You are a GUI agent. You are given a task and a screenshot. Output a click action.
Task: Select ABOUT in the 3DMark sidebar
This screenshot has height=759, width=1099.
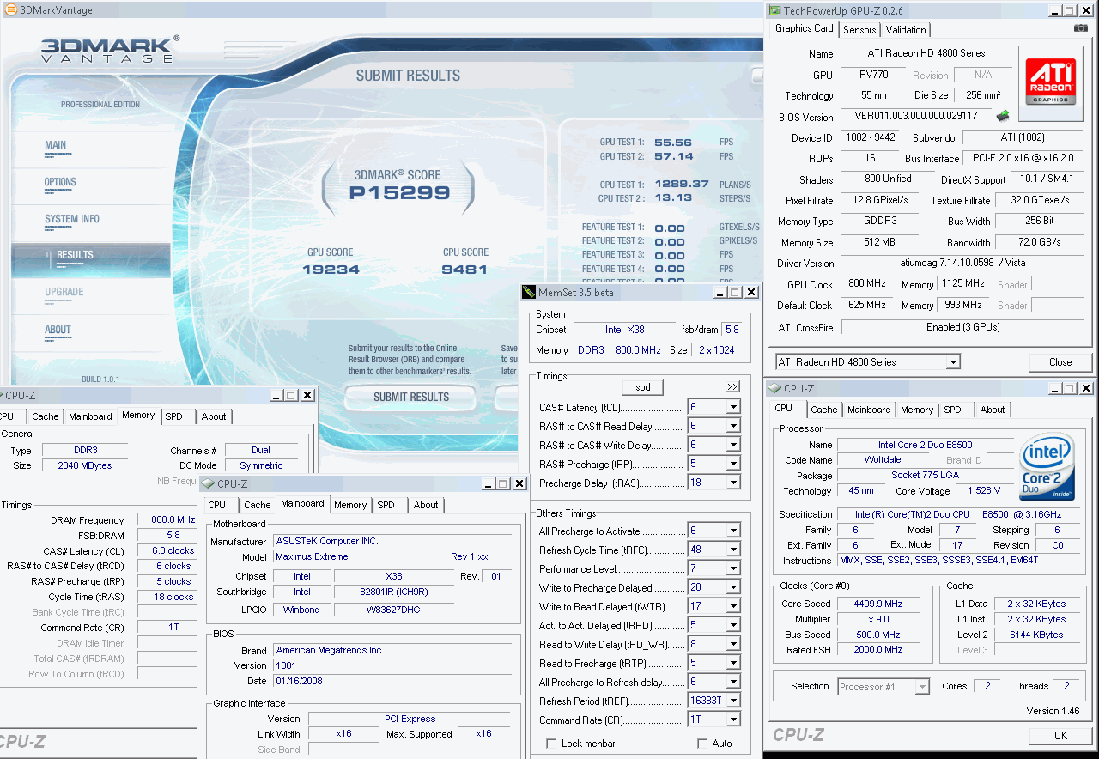[58, 330]
